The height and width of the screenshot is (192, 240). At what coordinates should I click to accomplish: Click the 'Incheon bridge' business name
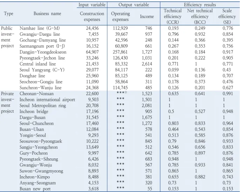coord(34,112)
